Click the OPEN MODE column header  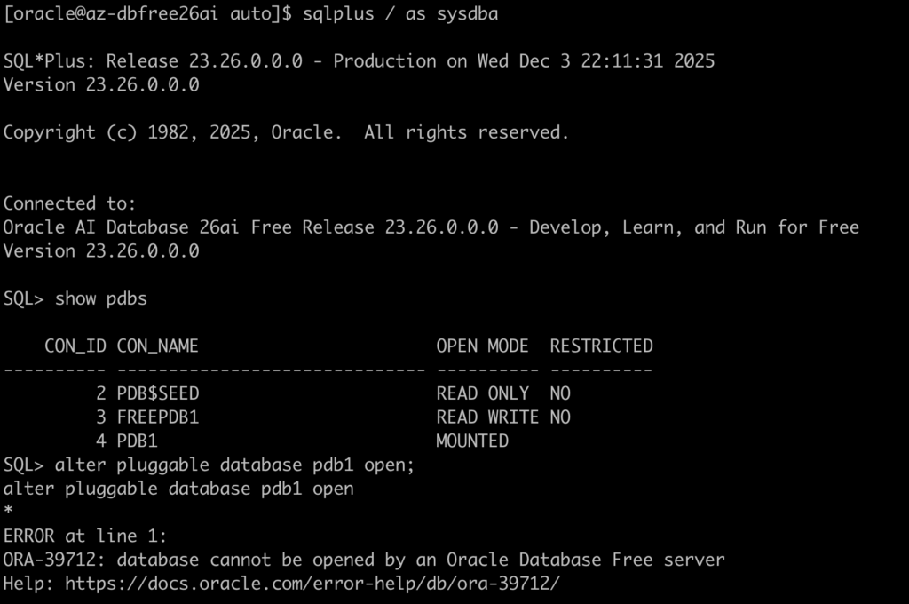coord(482,346)
